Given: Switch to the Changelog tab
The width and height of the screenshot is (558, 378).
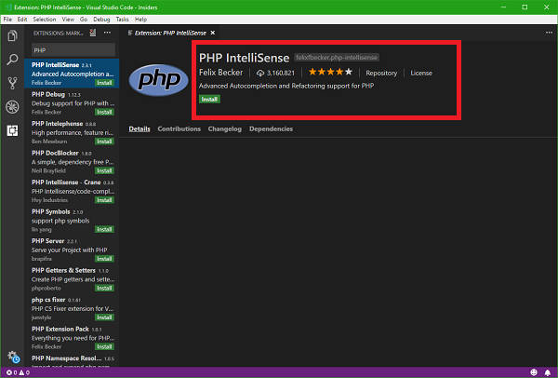Looking at the screenshot, I should click(224, 128).
